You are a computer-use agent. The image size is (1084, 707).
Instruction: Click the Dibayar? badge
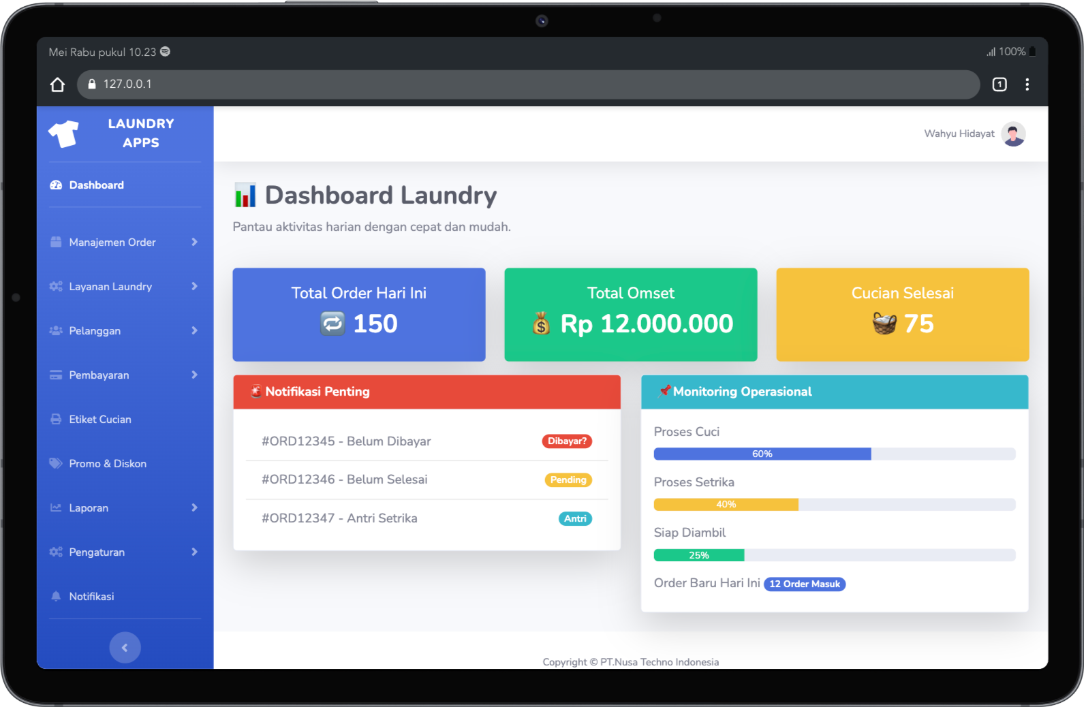(x=567, y=441)
